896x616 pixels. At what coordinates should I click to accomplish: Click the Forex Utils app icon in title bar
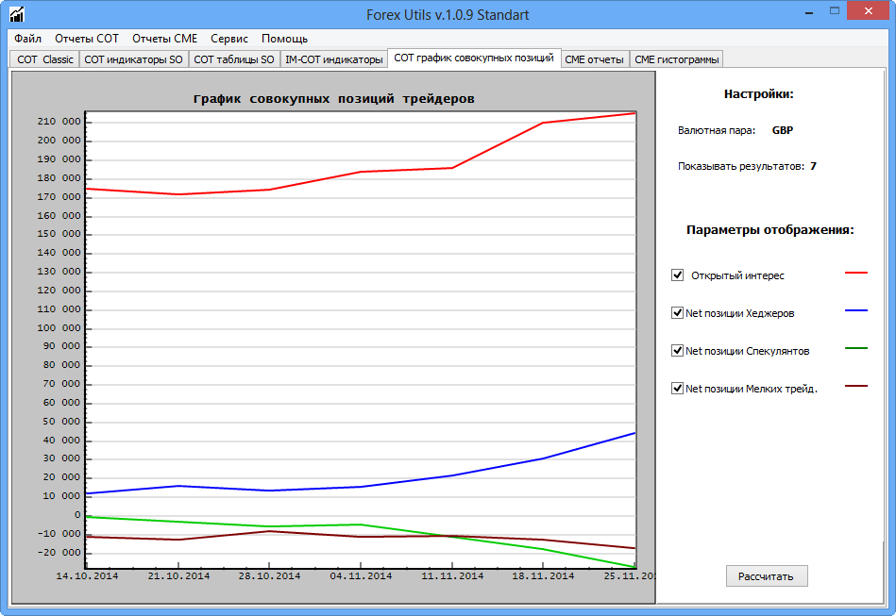pos(17,14)
